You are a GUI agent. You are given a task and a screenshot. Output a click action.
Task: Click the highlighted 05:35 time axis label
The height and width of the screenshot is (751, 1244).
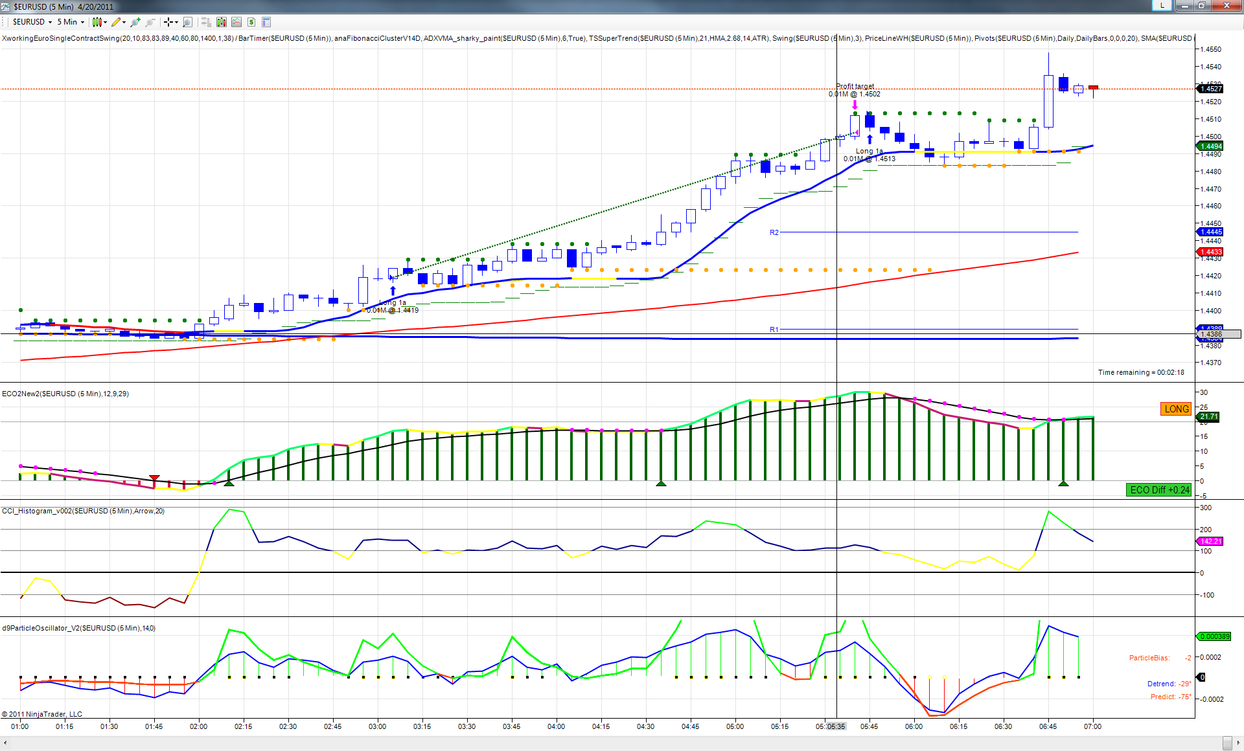836,726
